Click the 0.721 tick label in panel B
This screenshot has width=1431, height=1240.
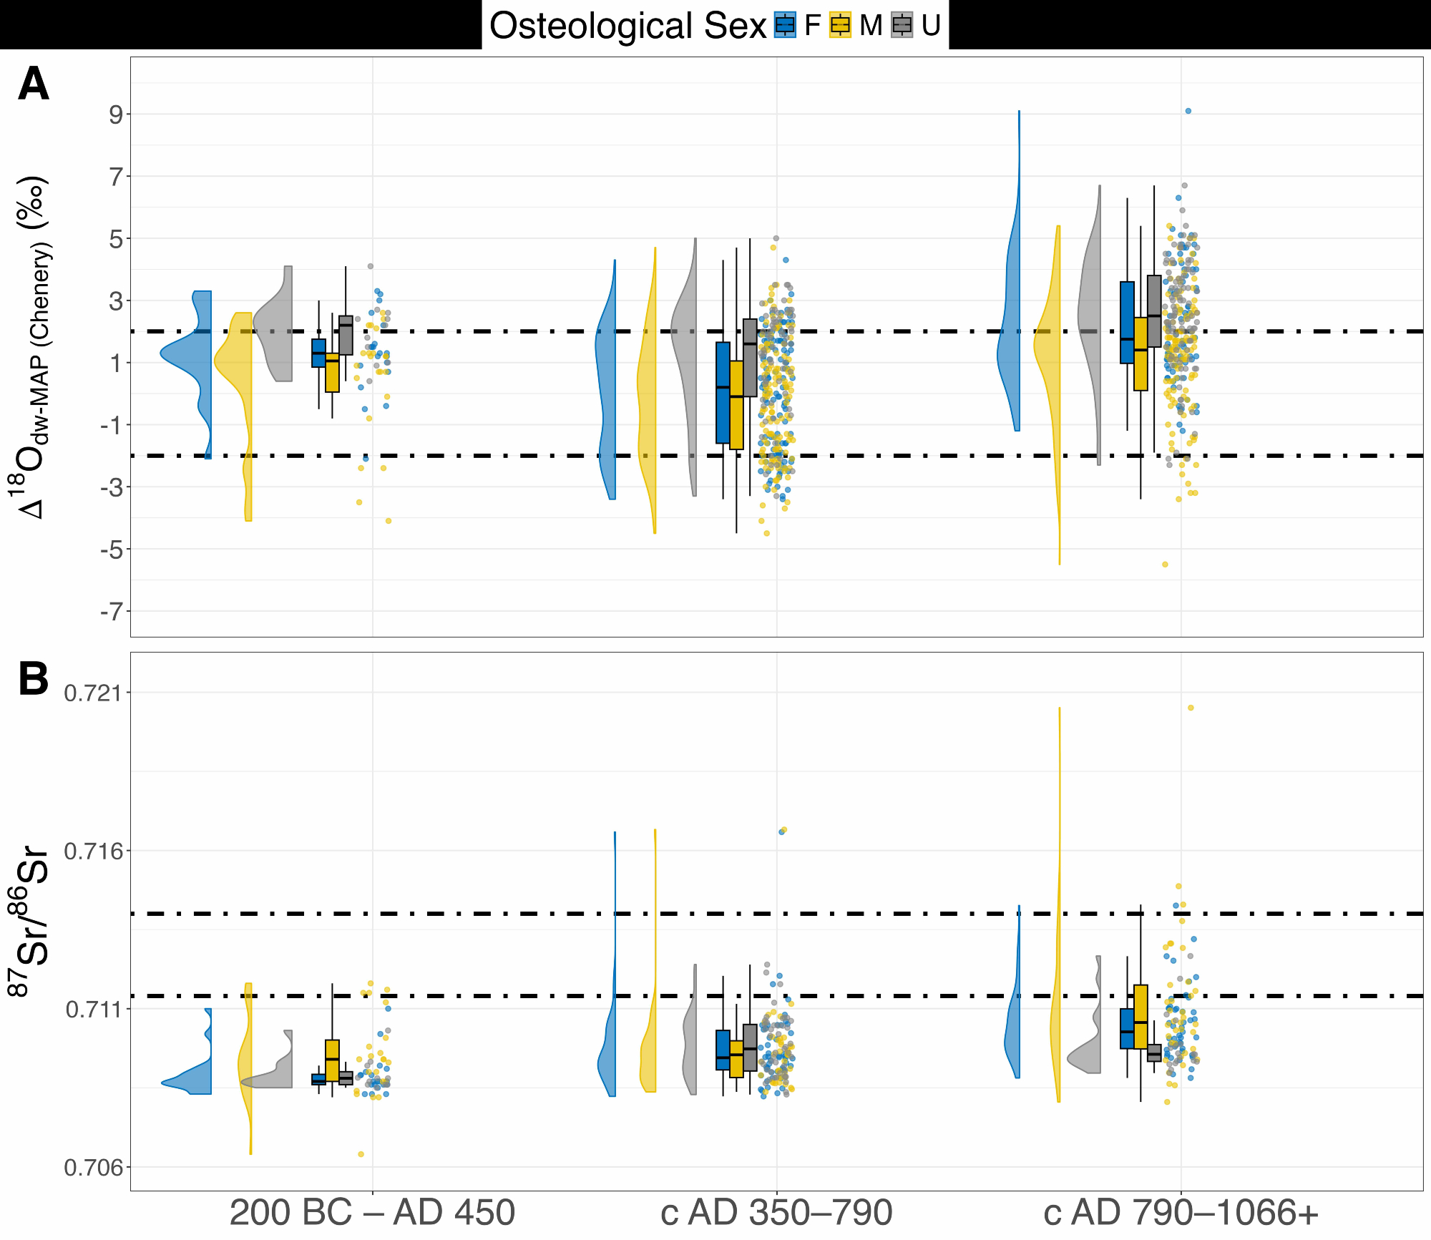click(x=93, y=693)
